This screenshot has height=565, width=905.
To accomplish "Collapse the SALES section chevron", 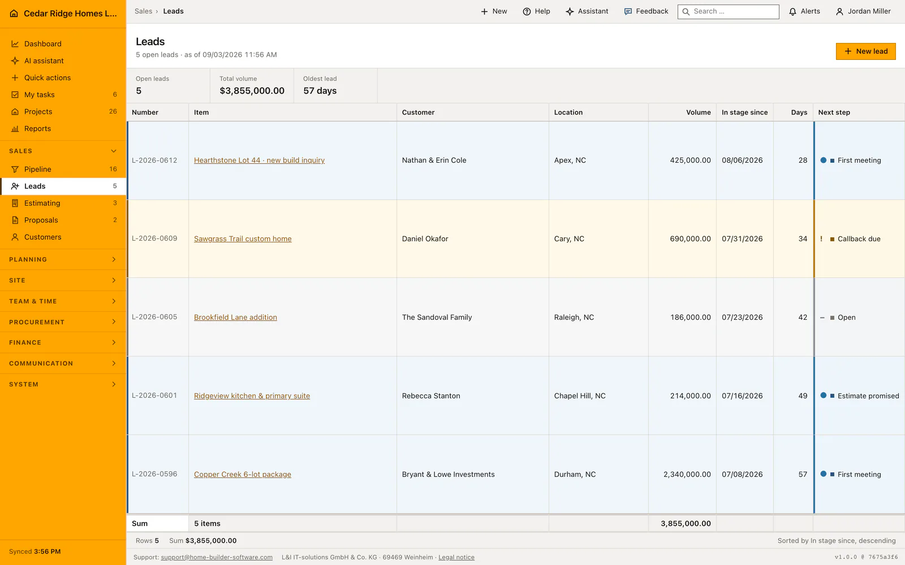I will [x=114, y=151].
